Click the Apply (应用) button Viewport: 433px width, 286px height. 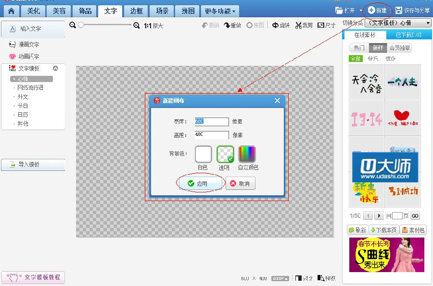201,183
